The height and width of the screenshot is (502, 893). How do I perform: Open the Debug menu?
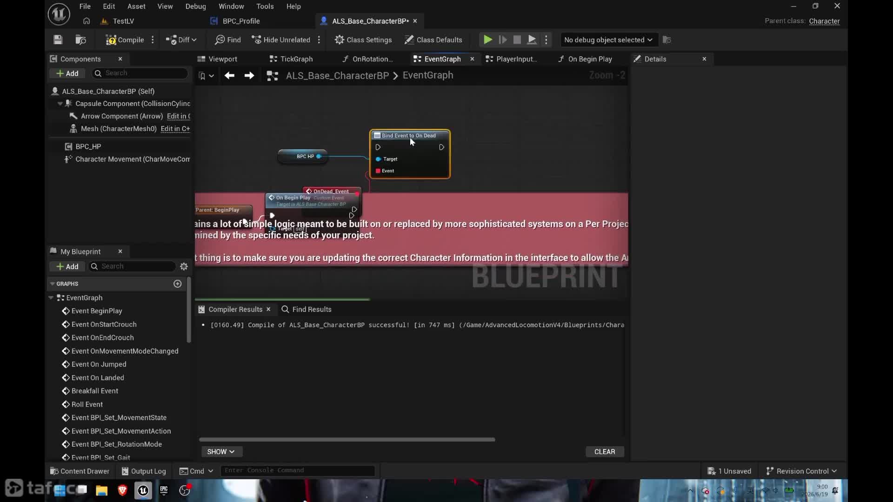click(195, 7)
